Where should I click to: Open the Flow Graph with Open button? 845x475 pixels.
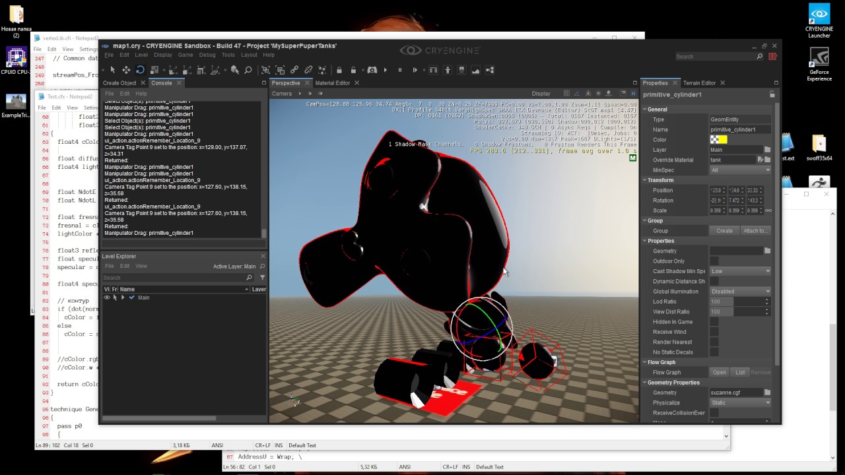(x=720, y=373)
